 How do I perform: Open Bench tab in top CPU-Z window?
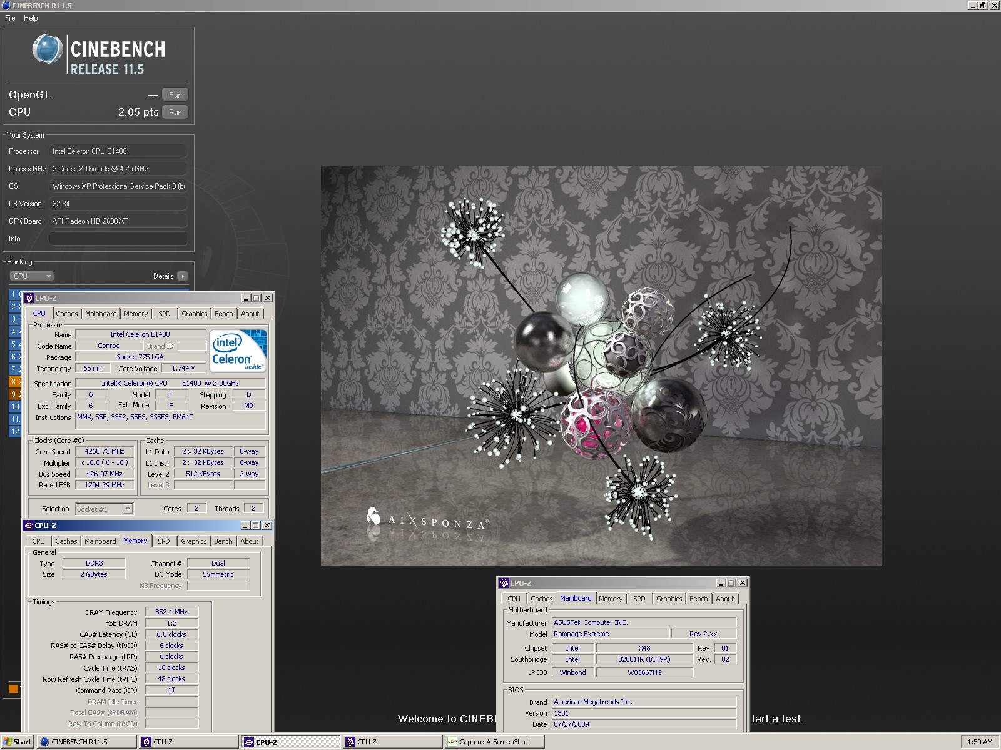[223, 314]
